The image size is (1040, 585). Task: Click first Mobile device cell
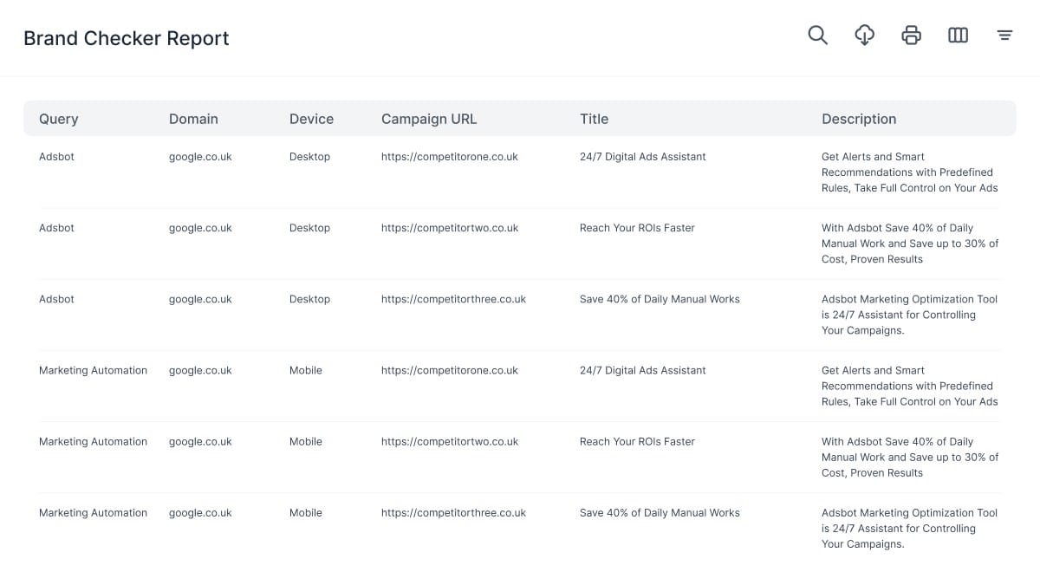click(x=305, y=370)
